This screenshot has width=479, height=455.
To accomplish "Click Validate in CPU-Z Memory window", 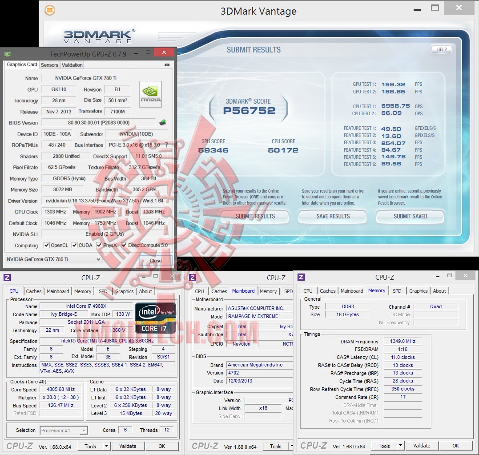I will [x=422, y=446].
